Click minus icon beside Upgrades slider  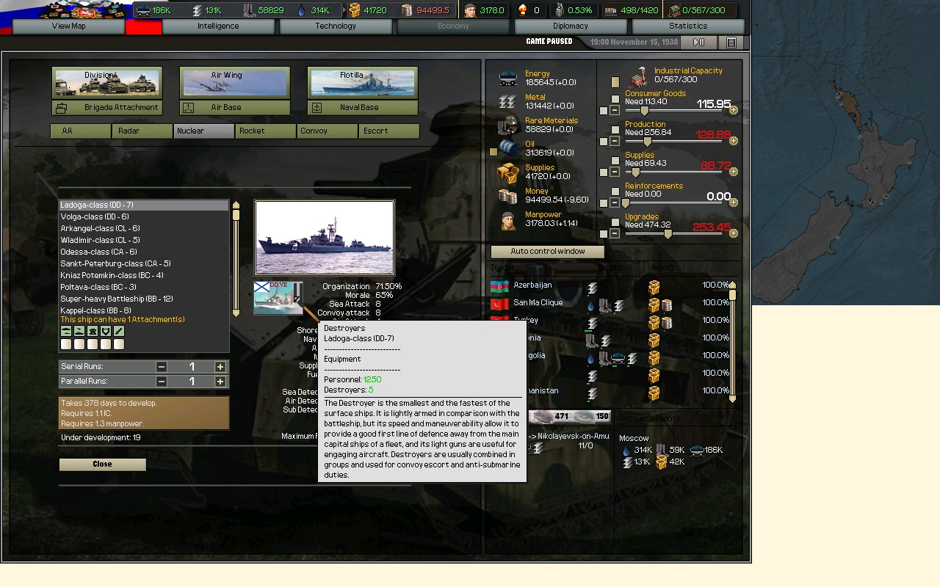click(x=615, y=233)
